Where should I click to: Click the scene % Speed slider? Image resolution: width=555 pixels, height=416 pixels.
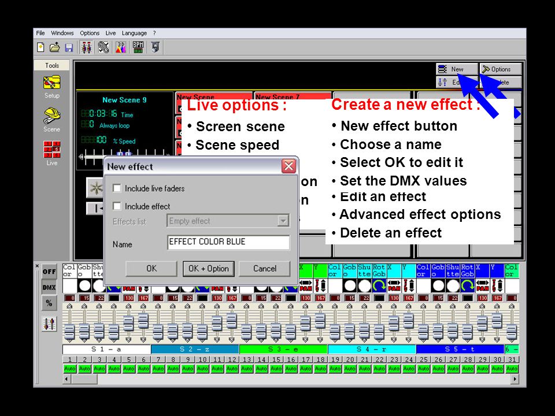[124, 155]
